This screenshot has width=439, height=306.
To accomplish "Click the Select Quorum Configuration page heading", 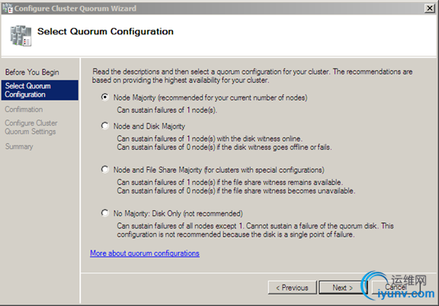I will pyautogui.click(x=105, y=31).
